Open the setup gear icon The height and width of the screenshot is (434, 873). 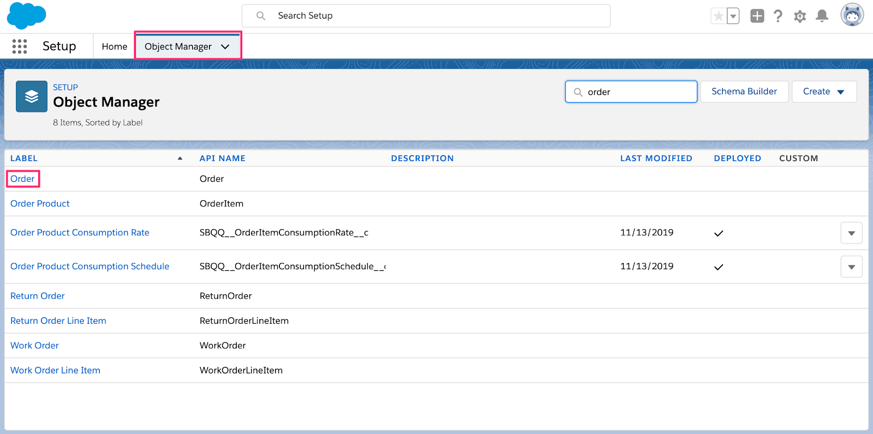coord(800,16)
